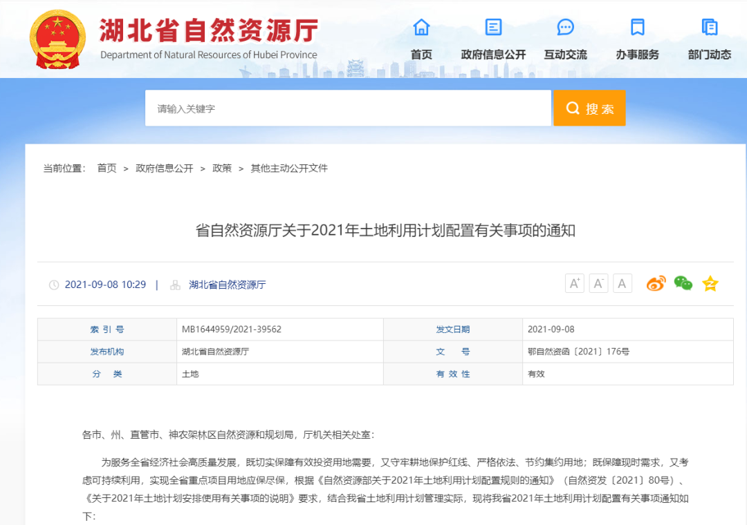The image size is (747, 525).
Task: Click the orange 搜索 search button
Action: (589, 108)
